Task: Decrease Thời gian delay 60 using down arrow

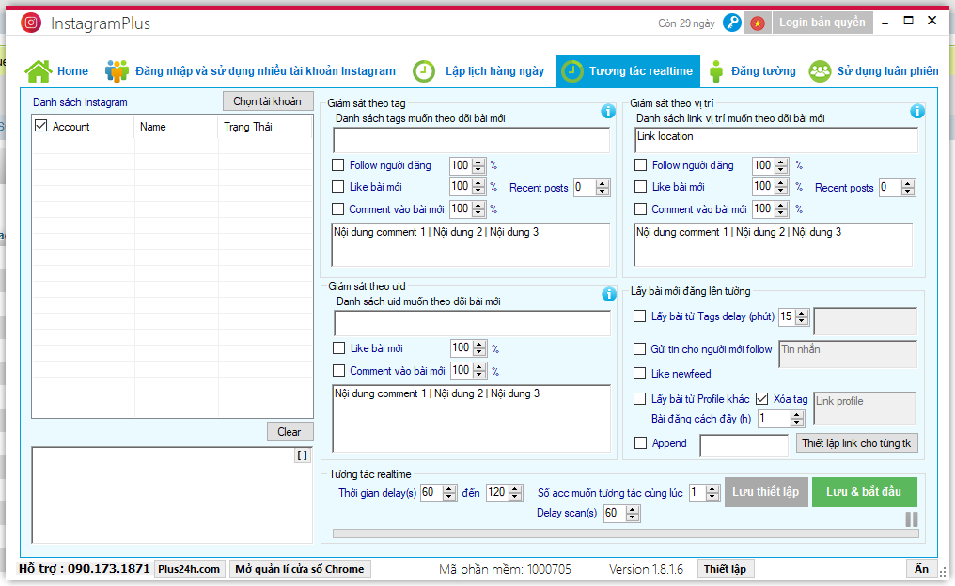Action: pyautogui.click(x=449, y=497)
